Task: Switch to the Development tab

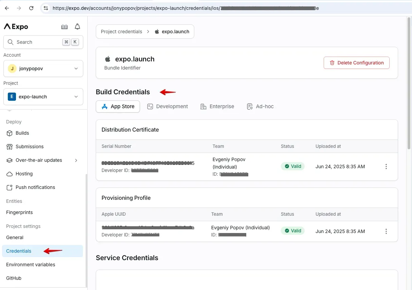Action: tap(167, 107)
